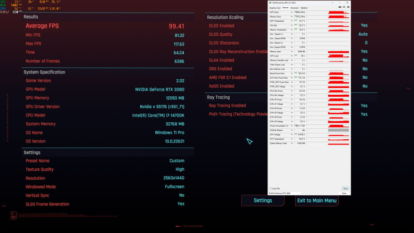Switch to the Advanced tab
414x233 pixels.
[294, 8]
